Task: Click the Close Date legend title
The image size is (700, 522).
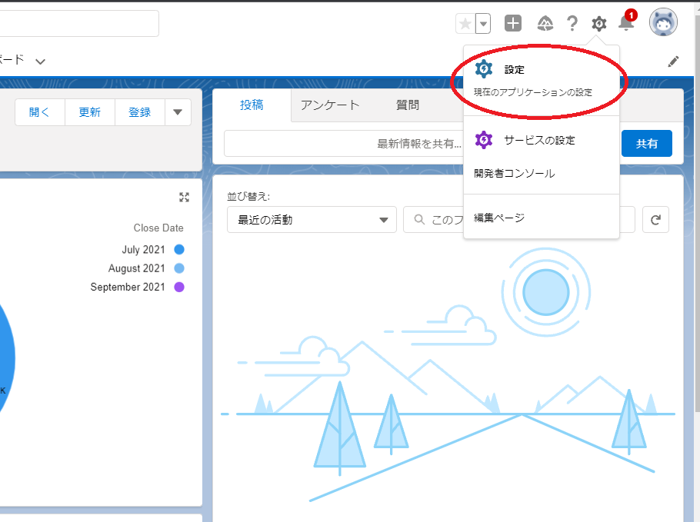Action: click(x=158, y=228)
